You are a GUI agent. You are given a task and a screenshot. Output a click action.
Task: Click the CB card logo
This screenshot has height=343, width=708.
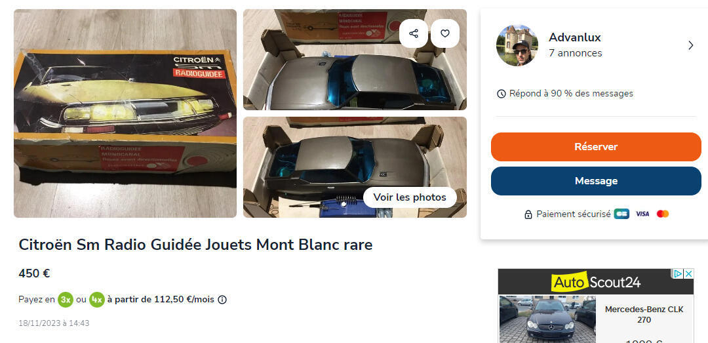click(x=621, y=214)
